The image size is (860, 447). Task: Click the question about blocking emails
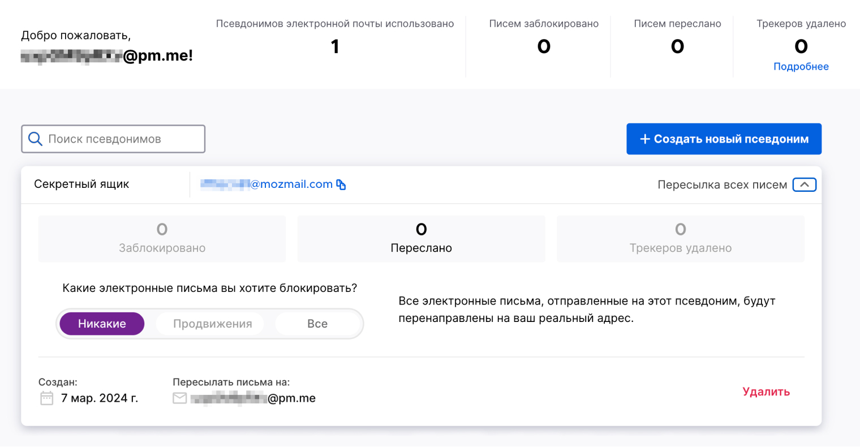tap(210, 288)
